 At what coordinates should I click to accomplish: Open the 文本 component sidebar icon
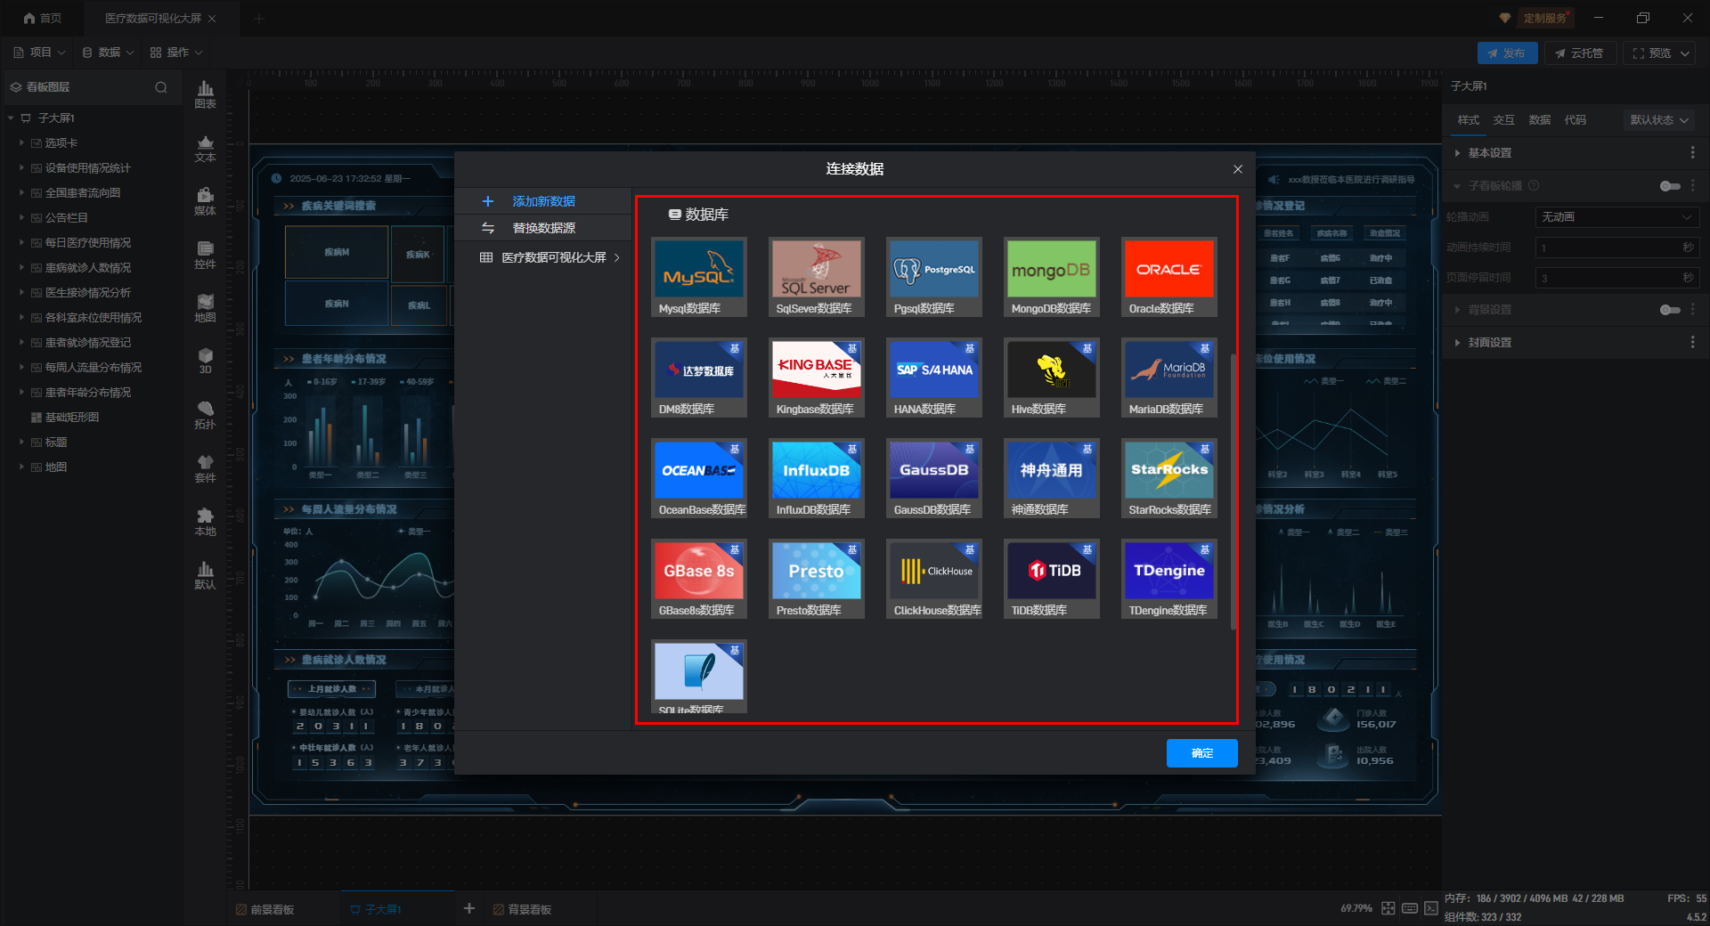click(x=205, y=148)
